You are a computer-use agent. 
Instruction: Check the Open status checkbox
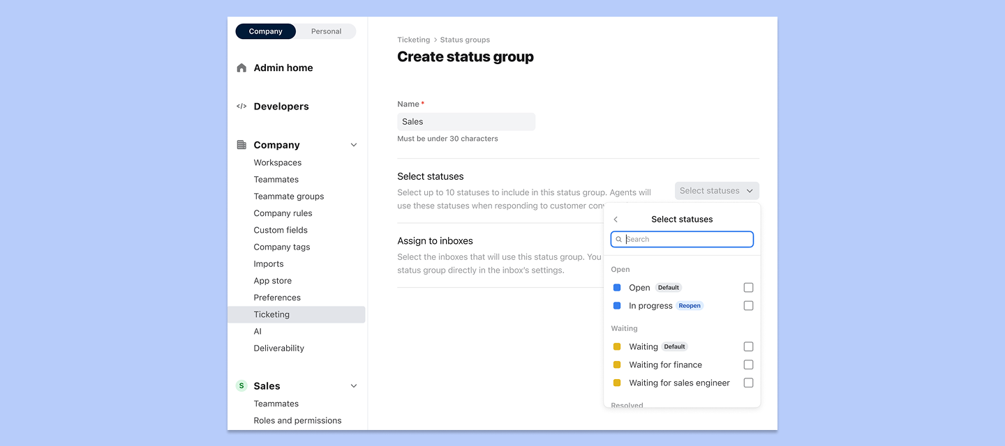point(748,288)
